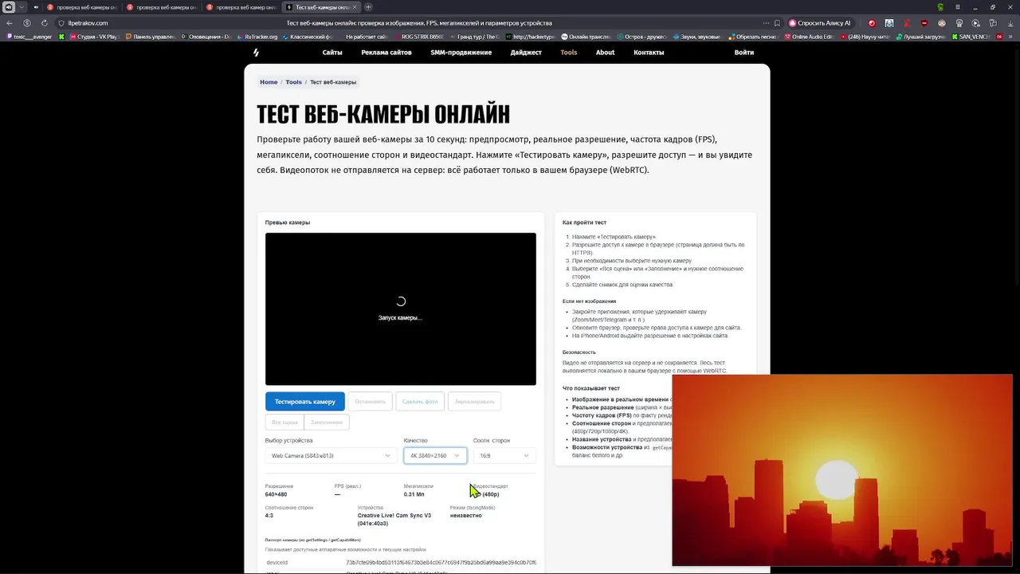Viewport: 1020px width, 574px height.
Task: Click aspect ratio value '4:3'
Action: click(269, 515)
